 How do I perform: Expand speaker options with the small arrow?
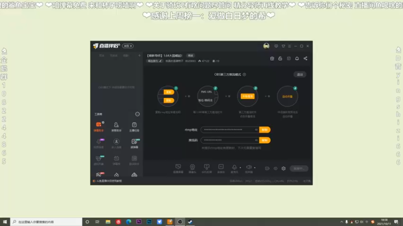[x=255, y=168]
